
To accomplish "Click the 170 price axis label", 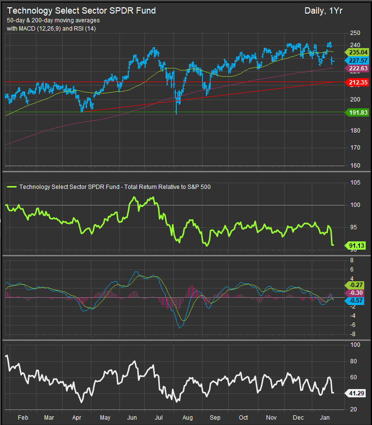I will [x=355, y=148].
